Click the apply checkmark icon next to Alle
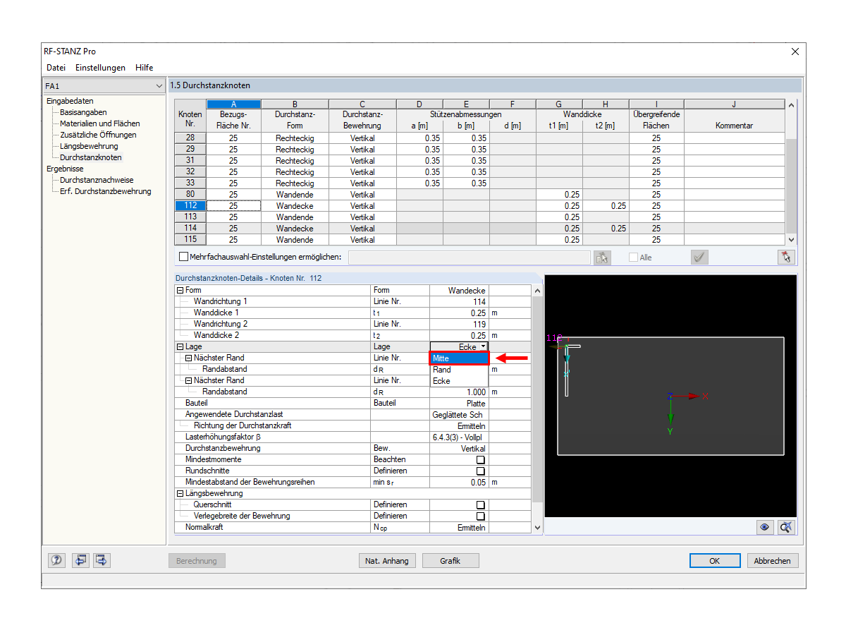This screenshot has height=635, width=846. [x=699, y=258]
